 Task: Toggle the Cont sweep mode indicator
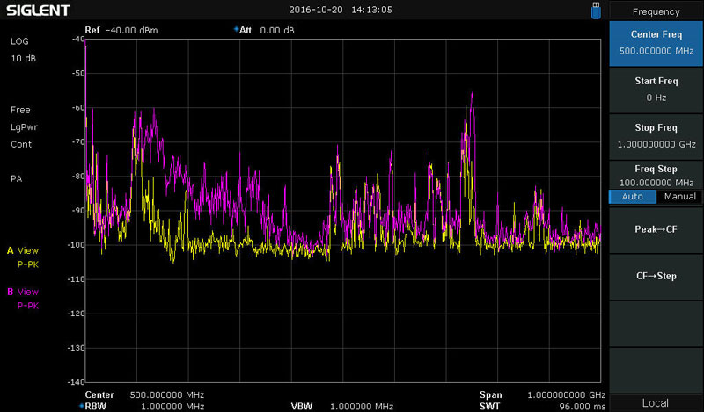[x=20, y=144]
